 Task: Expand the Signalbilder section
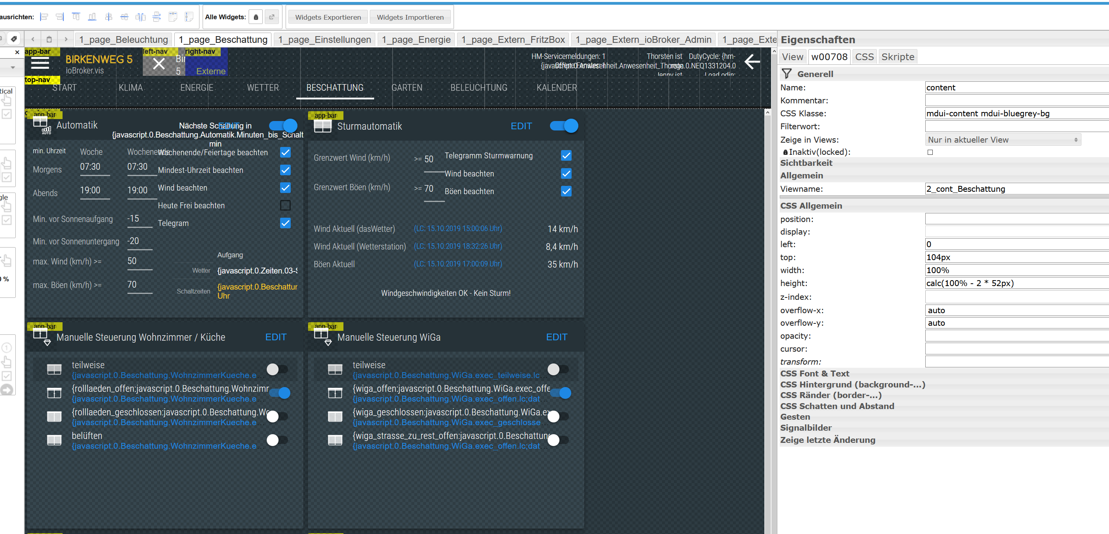[x=805, y=428]
